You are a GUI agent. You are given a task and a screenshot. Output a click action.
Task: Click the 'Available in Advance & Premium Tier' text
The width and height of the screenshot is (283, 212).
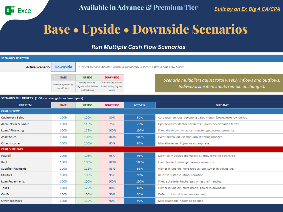138,8
